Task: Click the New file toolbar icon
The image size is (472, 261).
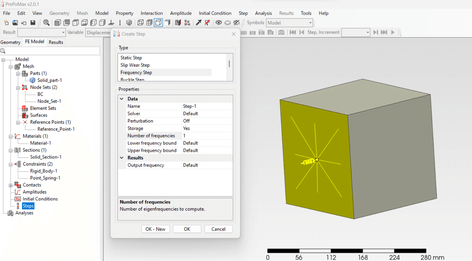Action: point(6,23)
